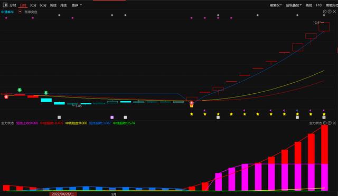Viewport: 338px width, 196px height.
Task: Click the 短线上攻:0.000 indicator value
Action: pos(27,123)
